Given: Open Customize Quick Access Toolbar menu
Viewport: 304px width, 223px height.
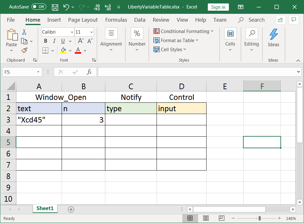Looking at the screenshot, I should (x=119, y=7).
